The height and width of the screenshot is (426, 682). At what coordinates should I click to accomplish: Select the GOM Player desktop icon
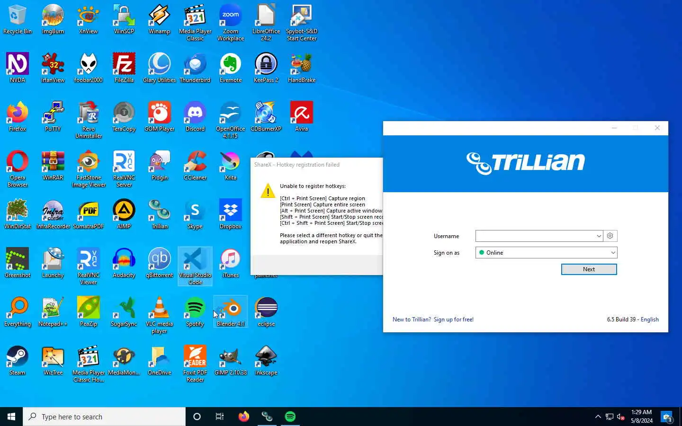click(x=160, y=117)
